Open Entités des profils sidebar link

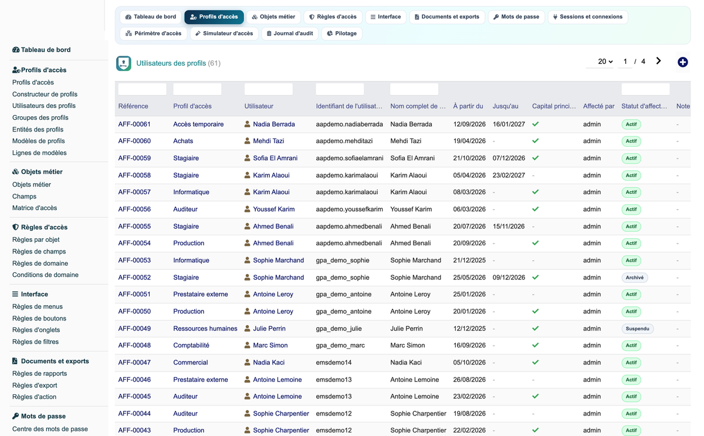click(38, 129)
